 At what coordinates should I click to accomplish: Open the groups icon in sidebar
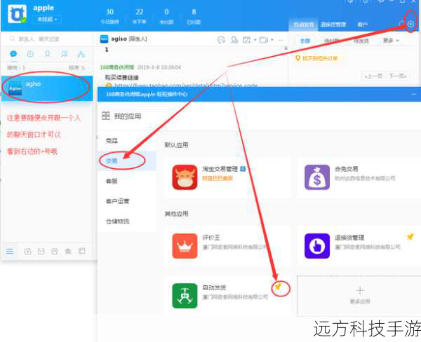(64, 54)
